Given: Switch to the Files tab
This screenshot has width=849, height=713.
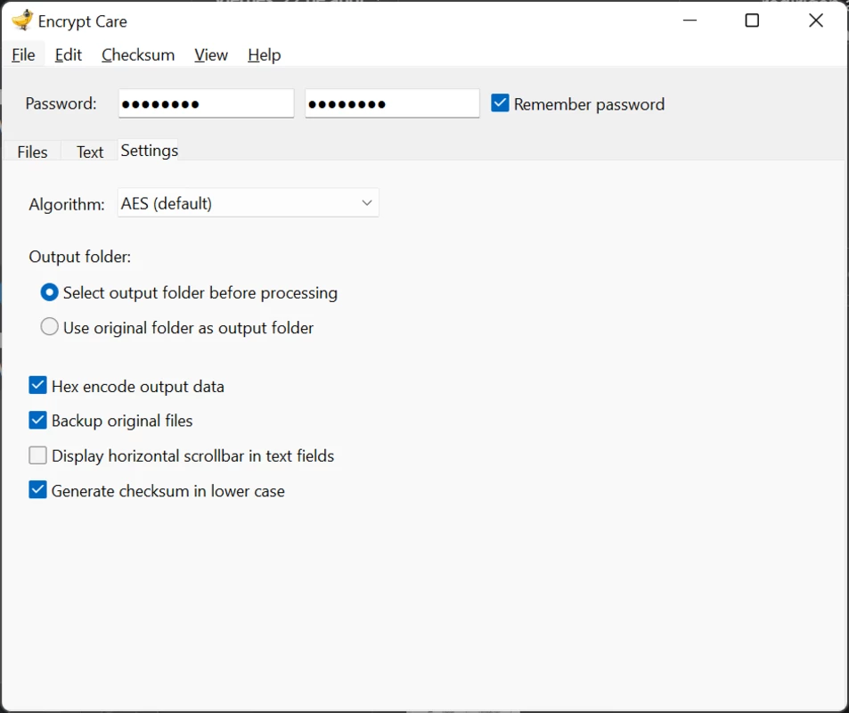Looking at the screenshot, I should point(32,152).
